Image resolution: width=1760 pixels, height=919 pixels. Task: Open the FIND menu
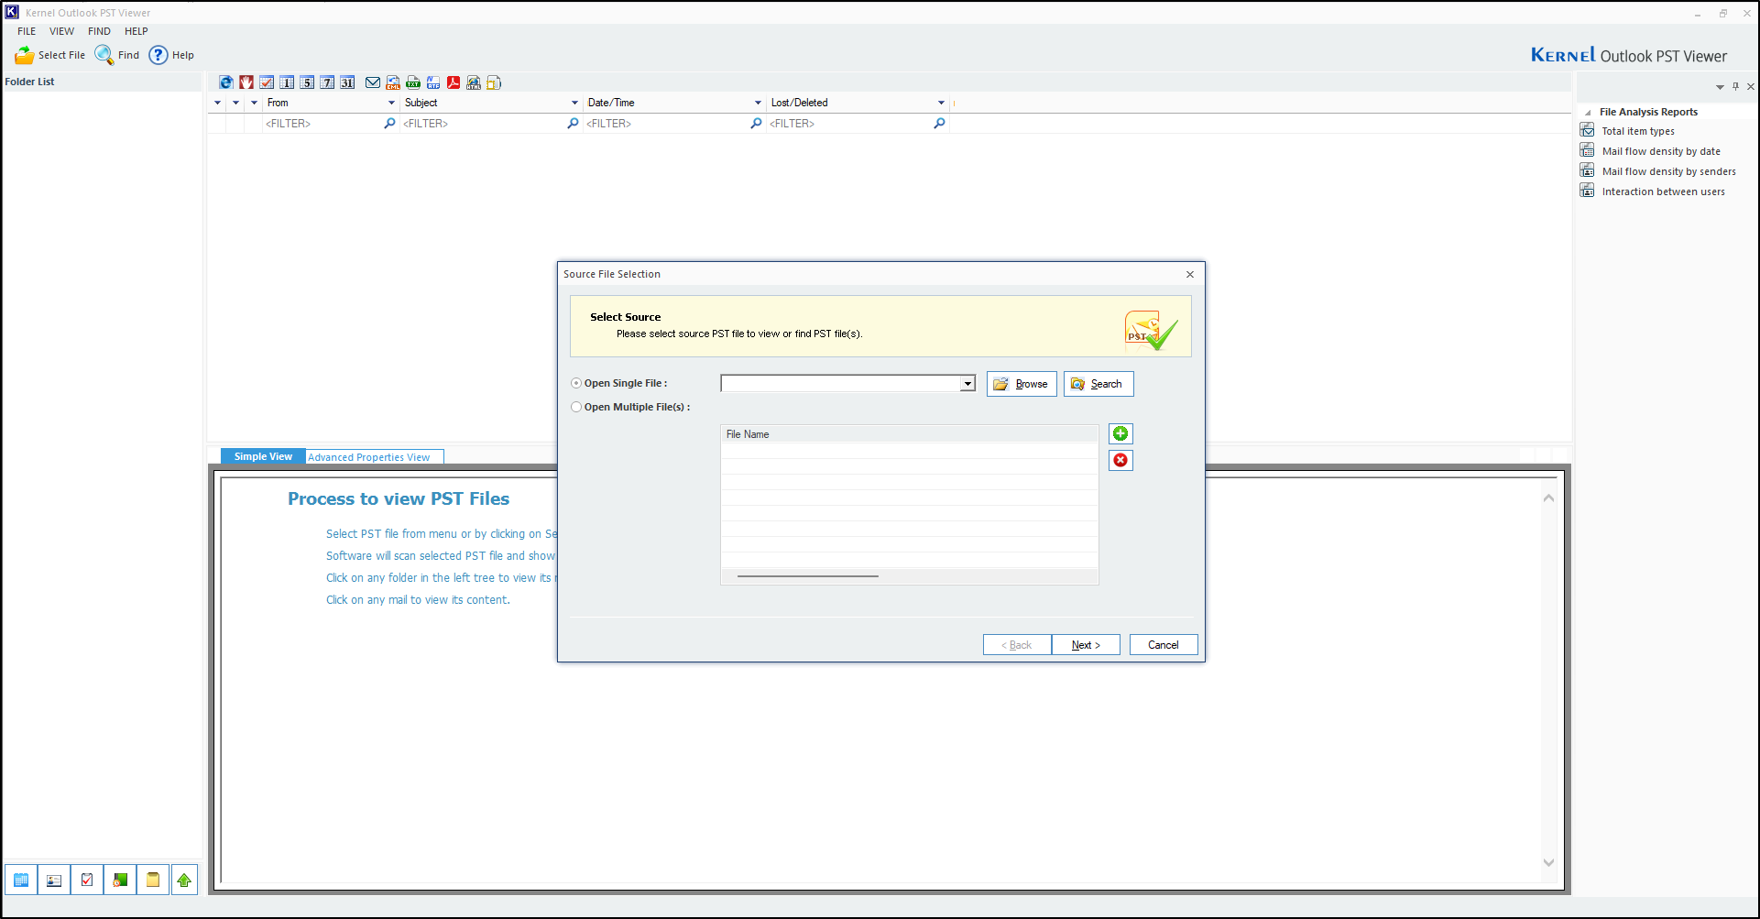coord(99,31)
